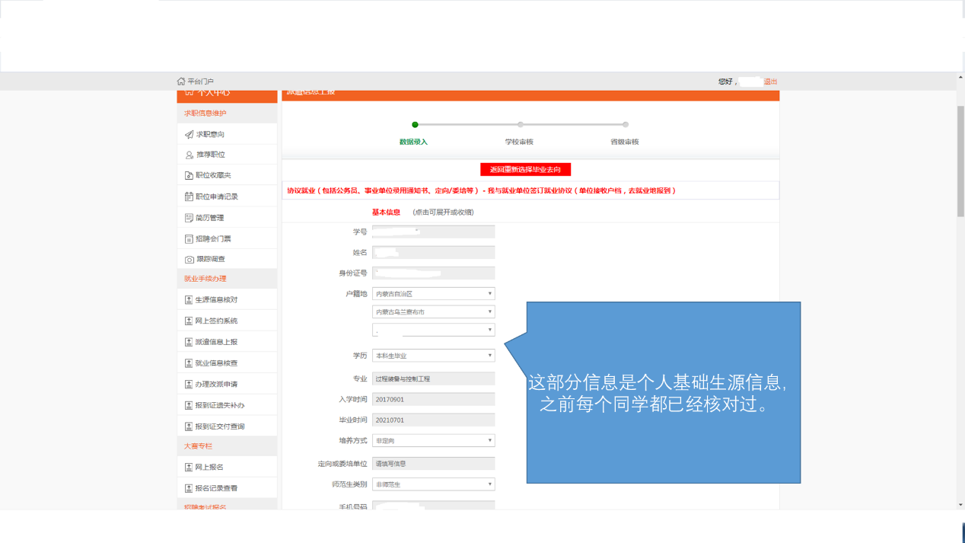Click the 定向或委培单位 input field
The image size is (965, 543).
click(433, 464)
